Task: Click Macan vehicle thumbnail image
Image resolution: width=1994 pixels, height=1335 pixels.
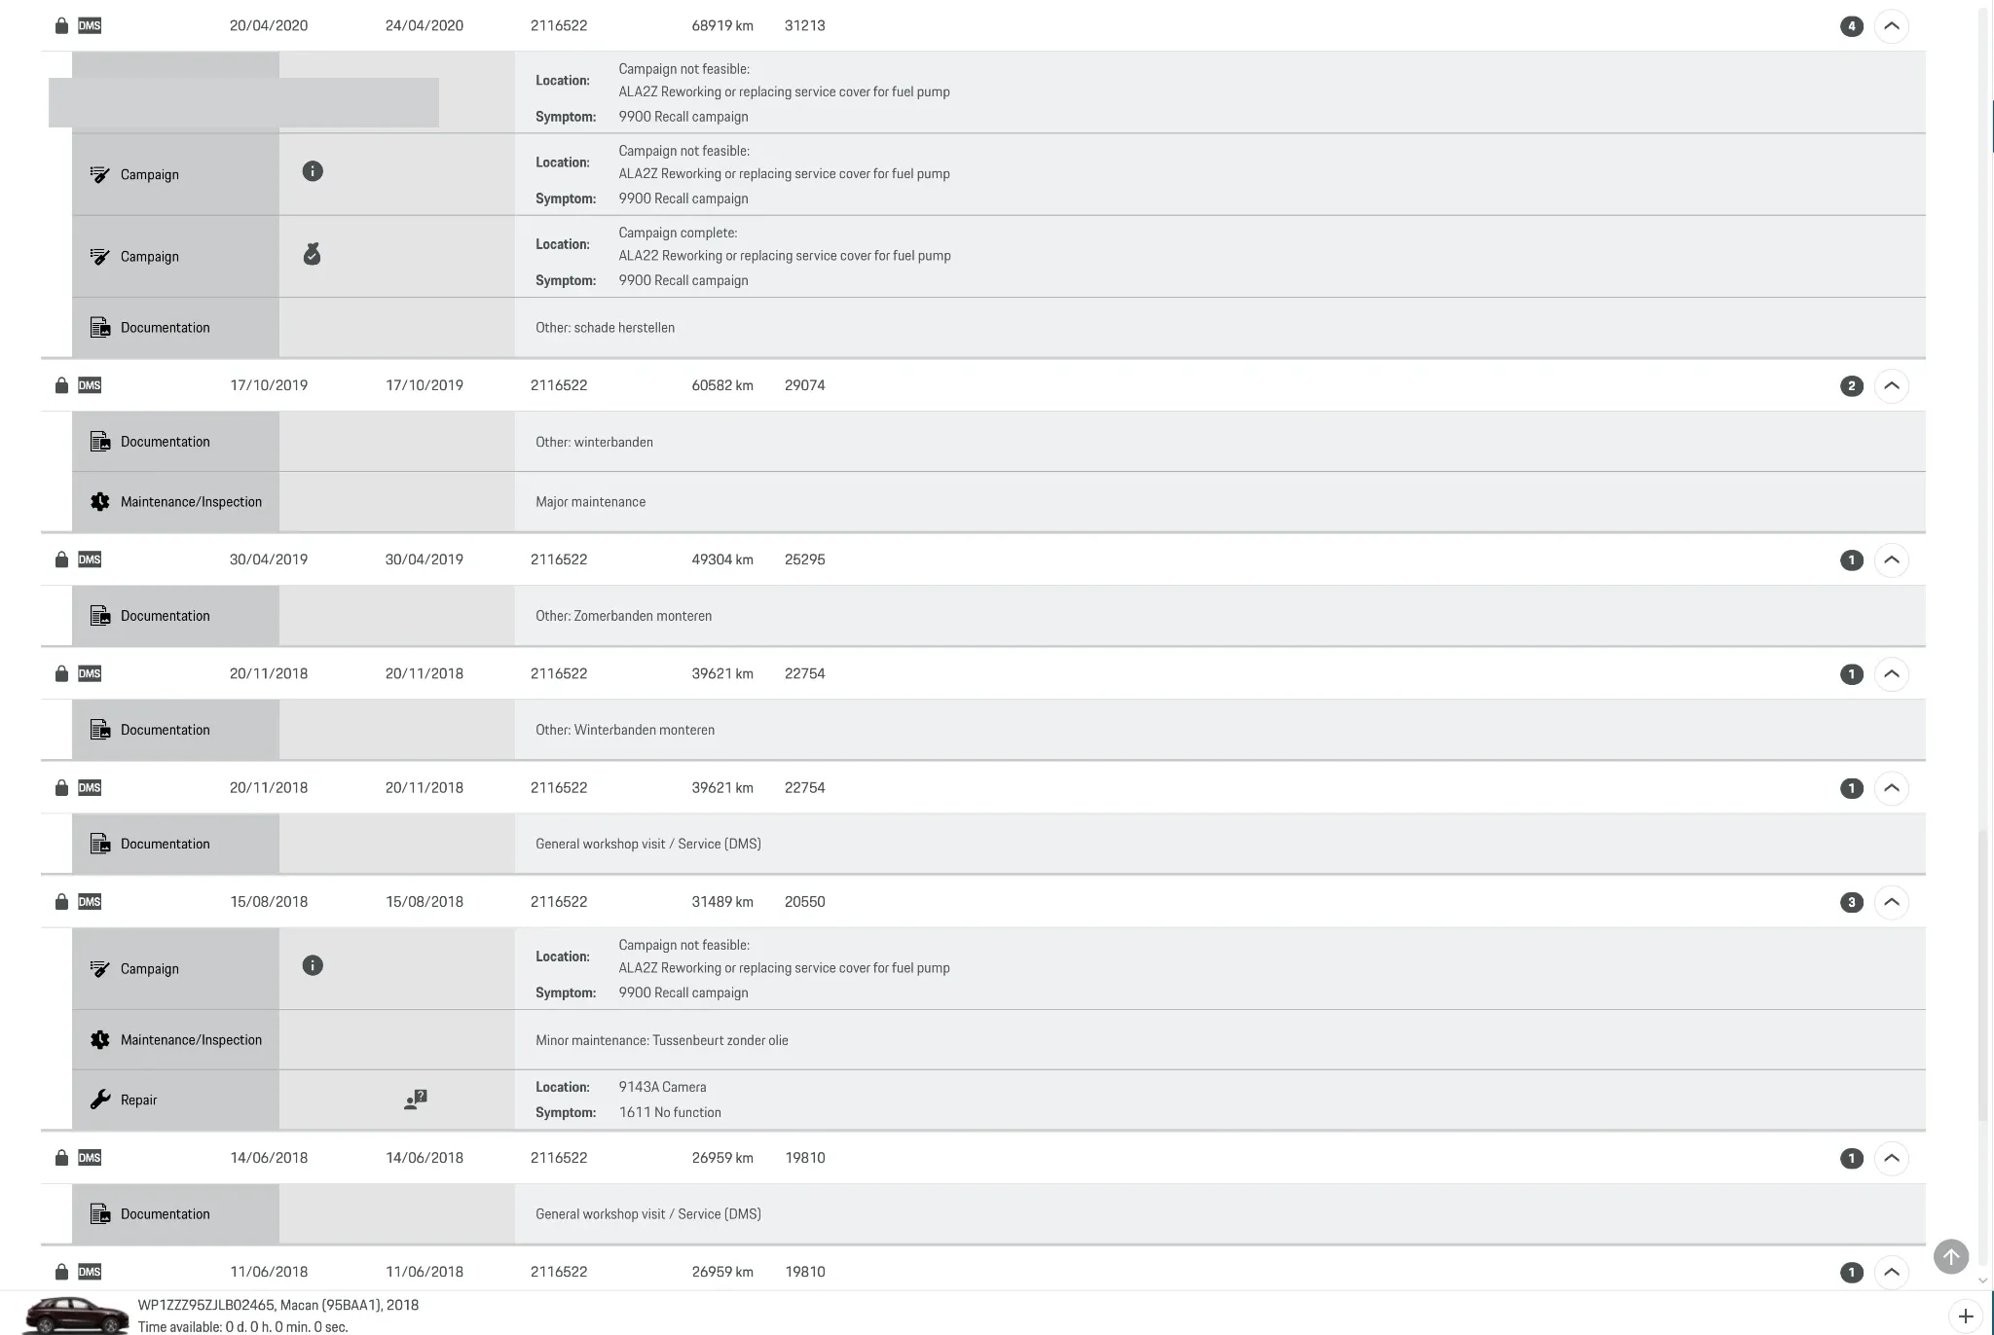Action: click(76, 1315)
